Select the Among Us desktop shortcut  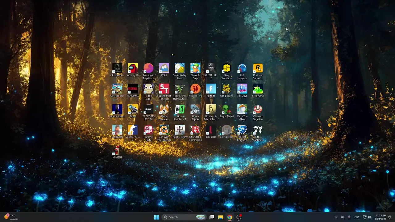coord(133,70)
